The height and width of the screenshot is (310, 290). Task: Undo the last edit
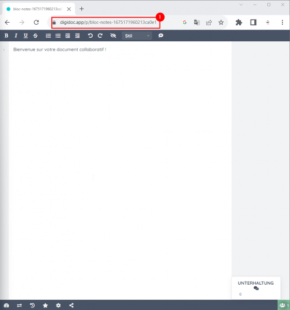[x=90, y=36]
